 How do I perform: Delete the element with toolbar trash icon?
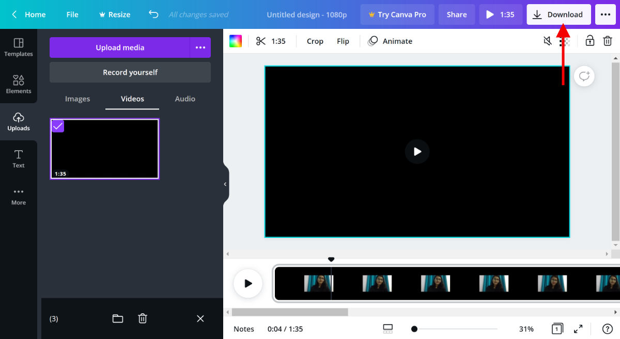pos(608,41)
